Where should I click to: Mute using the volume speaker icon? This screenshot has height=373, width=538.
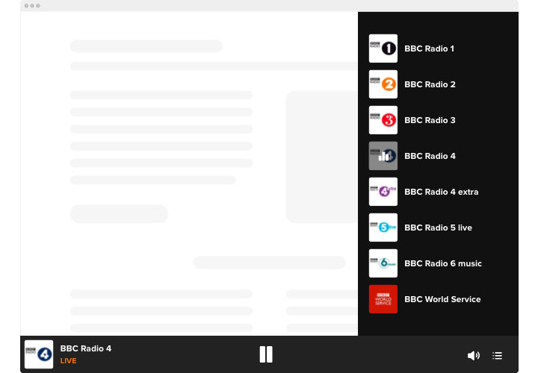pyautogui.click(x=474, y=356)
